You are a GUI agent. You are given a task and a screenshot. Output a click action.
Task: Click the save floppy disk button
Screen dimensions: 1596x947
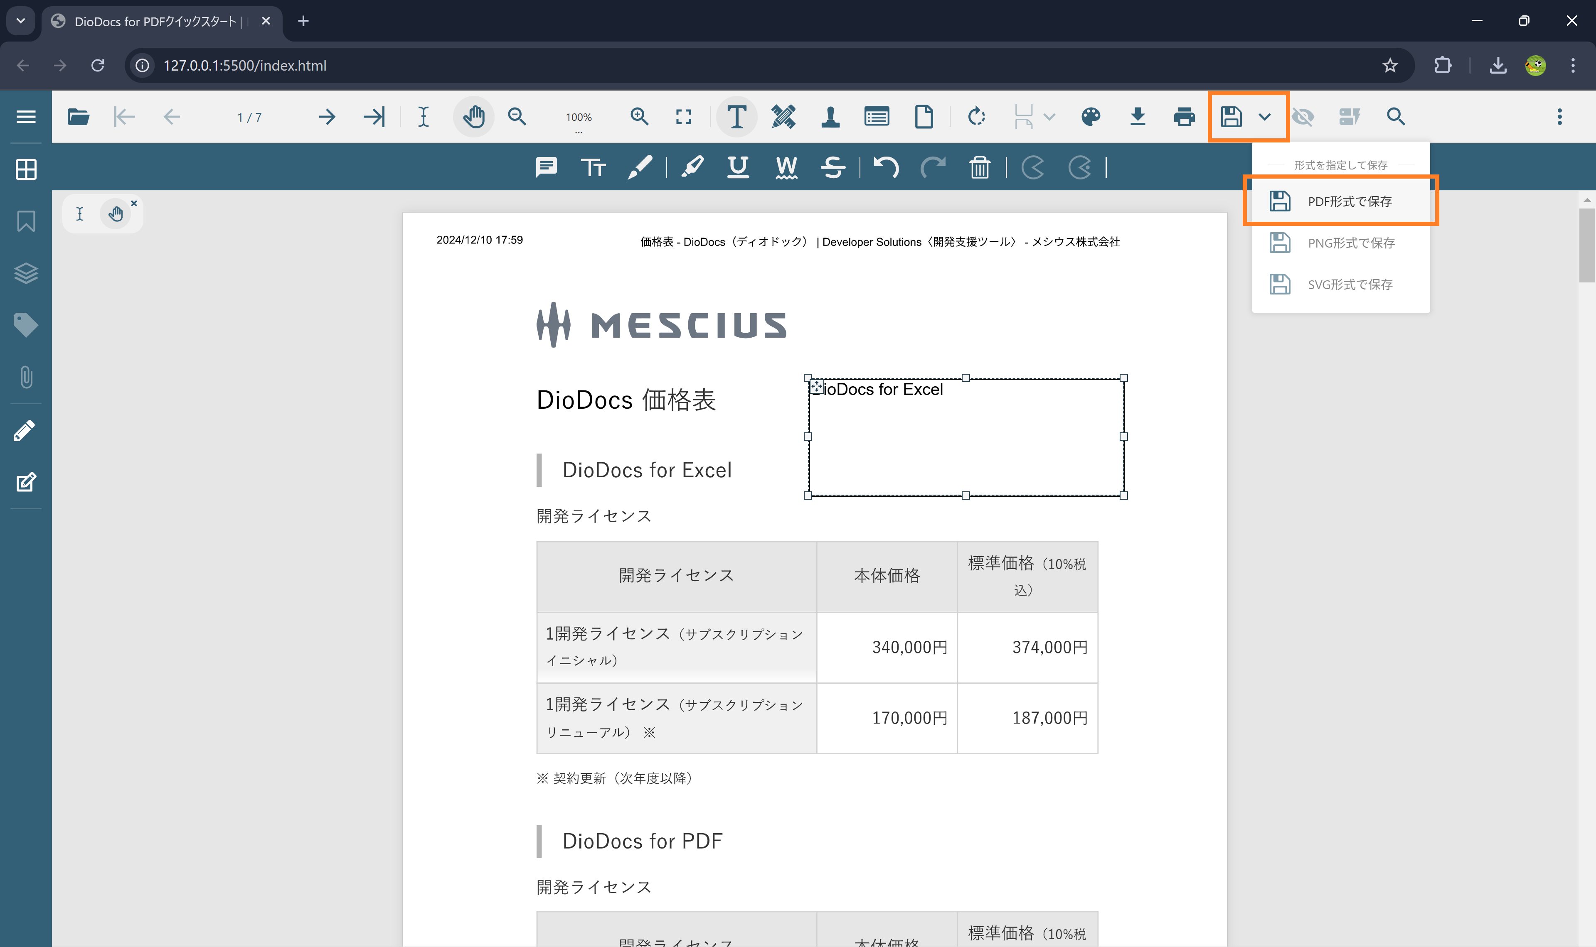tap(1231, 117)
